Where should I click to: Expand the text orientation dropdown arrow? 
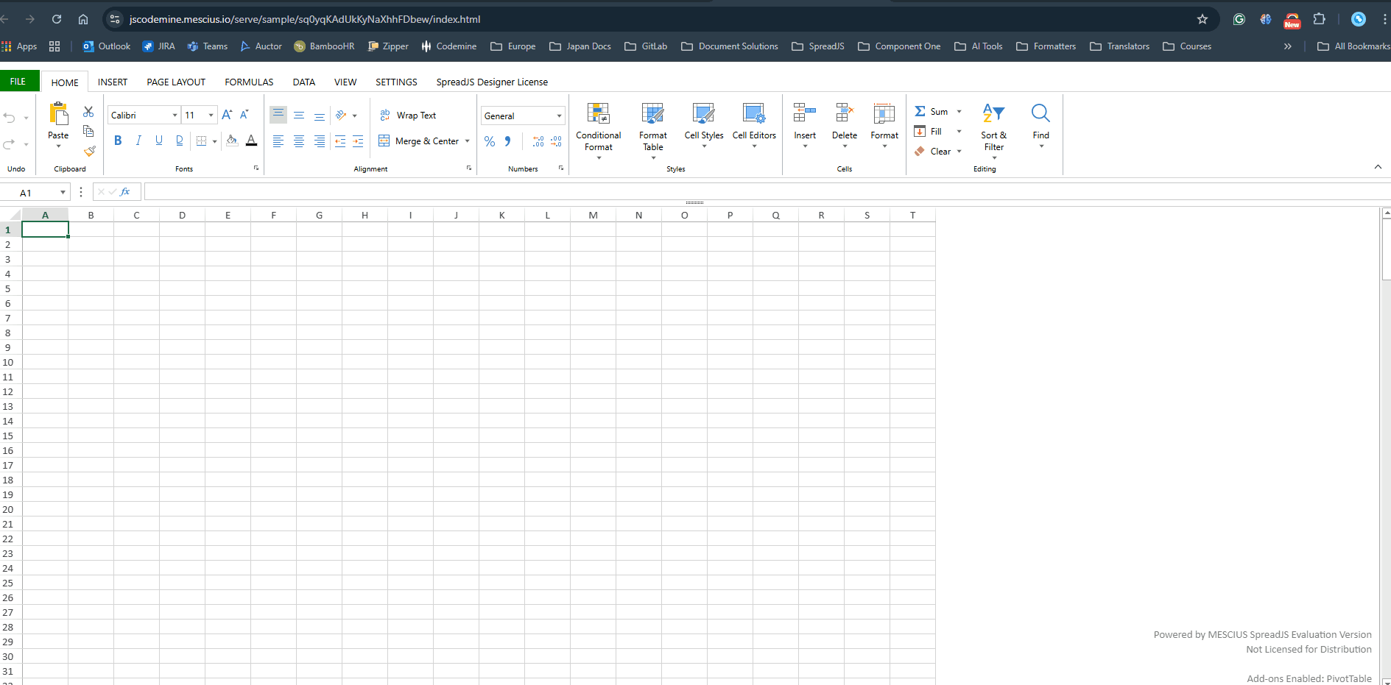click(354, 116)
